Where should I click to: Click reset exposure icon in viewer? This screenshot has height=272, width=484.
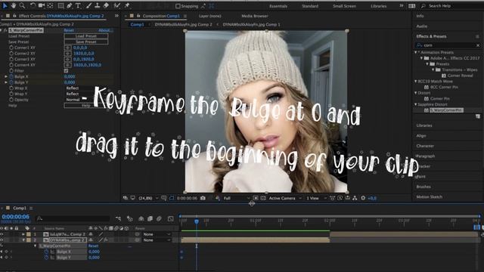coord(363,198)
